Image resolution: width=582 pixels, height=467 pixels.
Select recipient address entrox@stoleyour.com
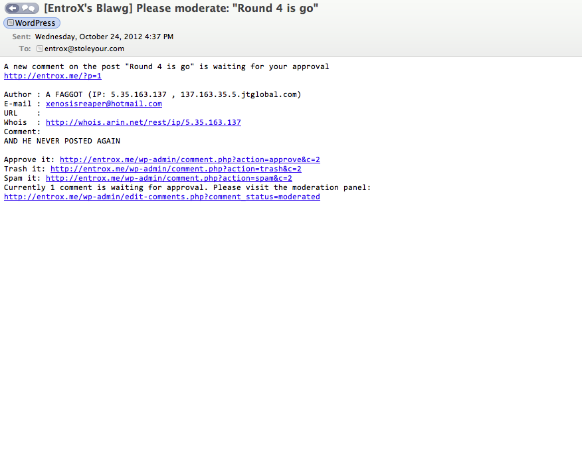tap(84, 48)
